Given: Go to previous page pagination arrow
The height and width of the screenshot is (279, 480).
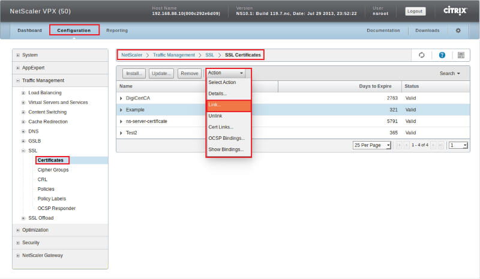Looking at the screenshot, I should [407, 145].
